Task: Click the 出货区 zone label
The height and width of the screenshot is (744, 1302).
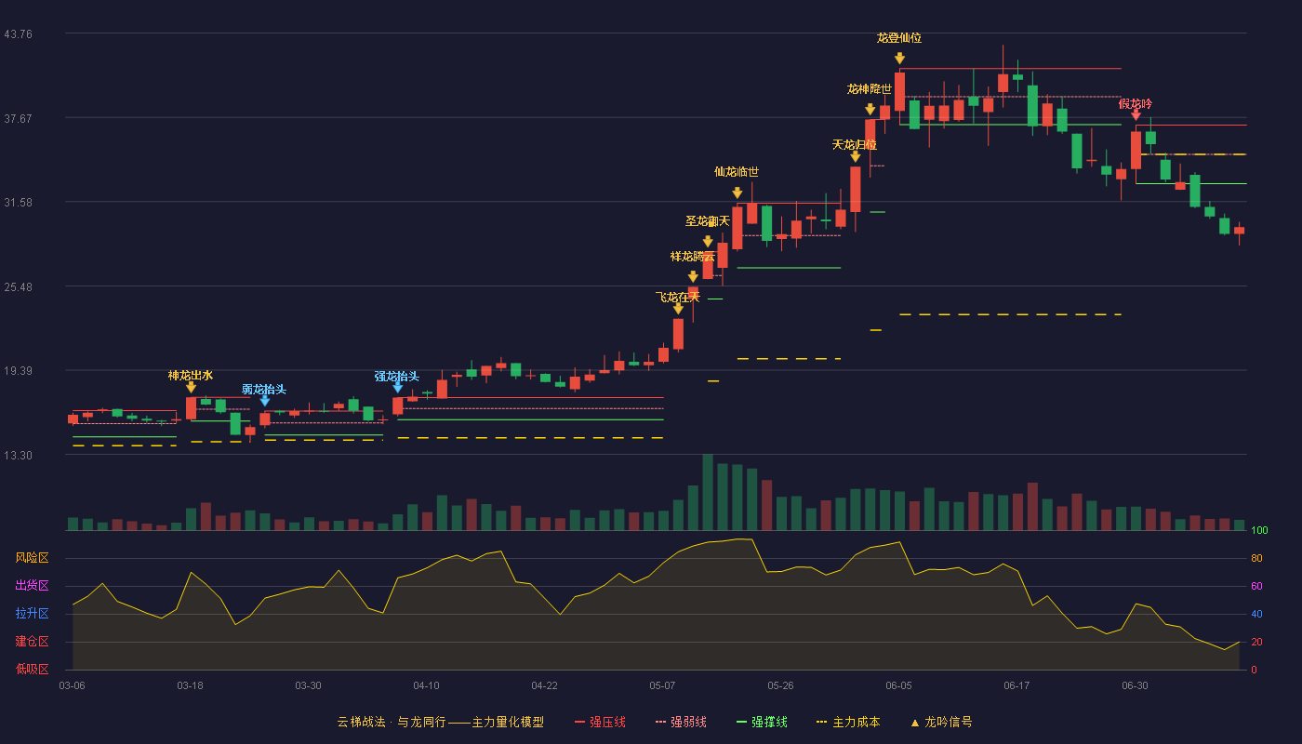Action: 32,586
